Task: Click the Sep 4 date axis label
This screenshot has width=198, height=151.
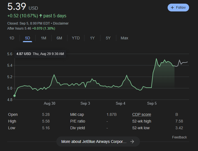Action: (120, 103)
